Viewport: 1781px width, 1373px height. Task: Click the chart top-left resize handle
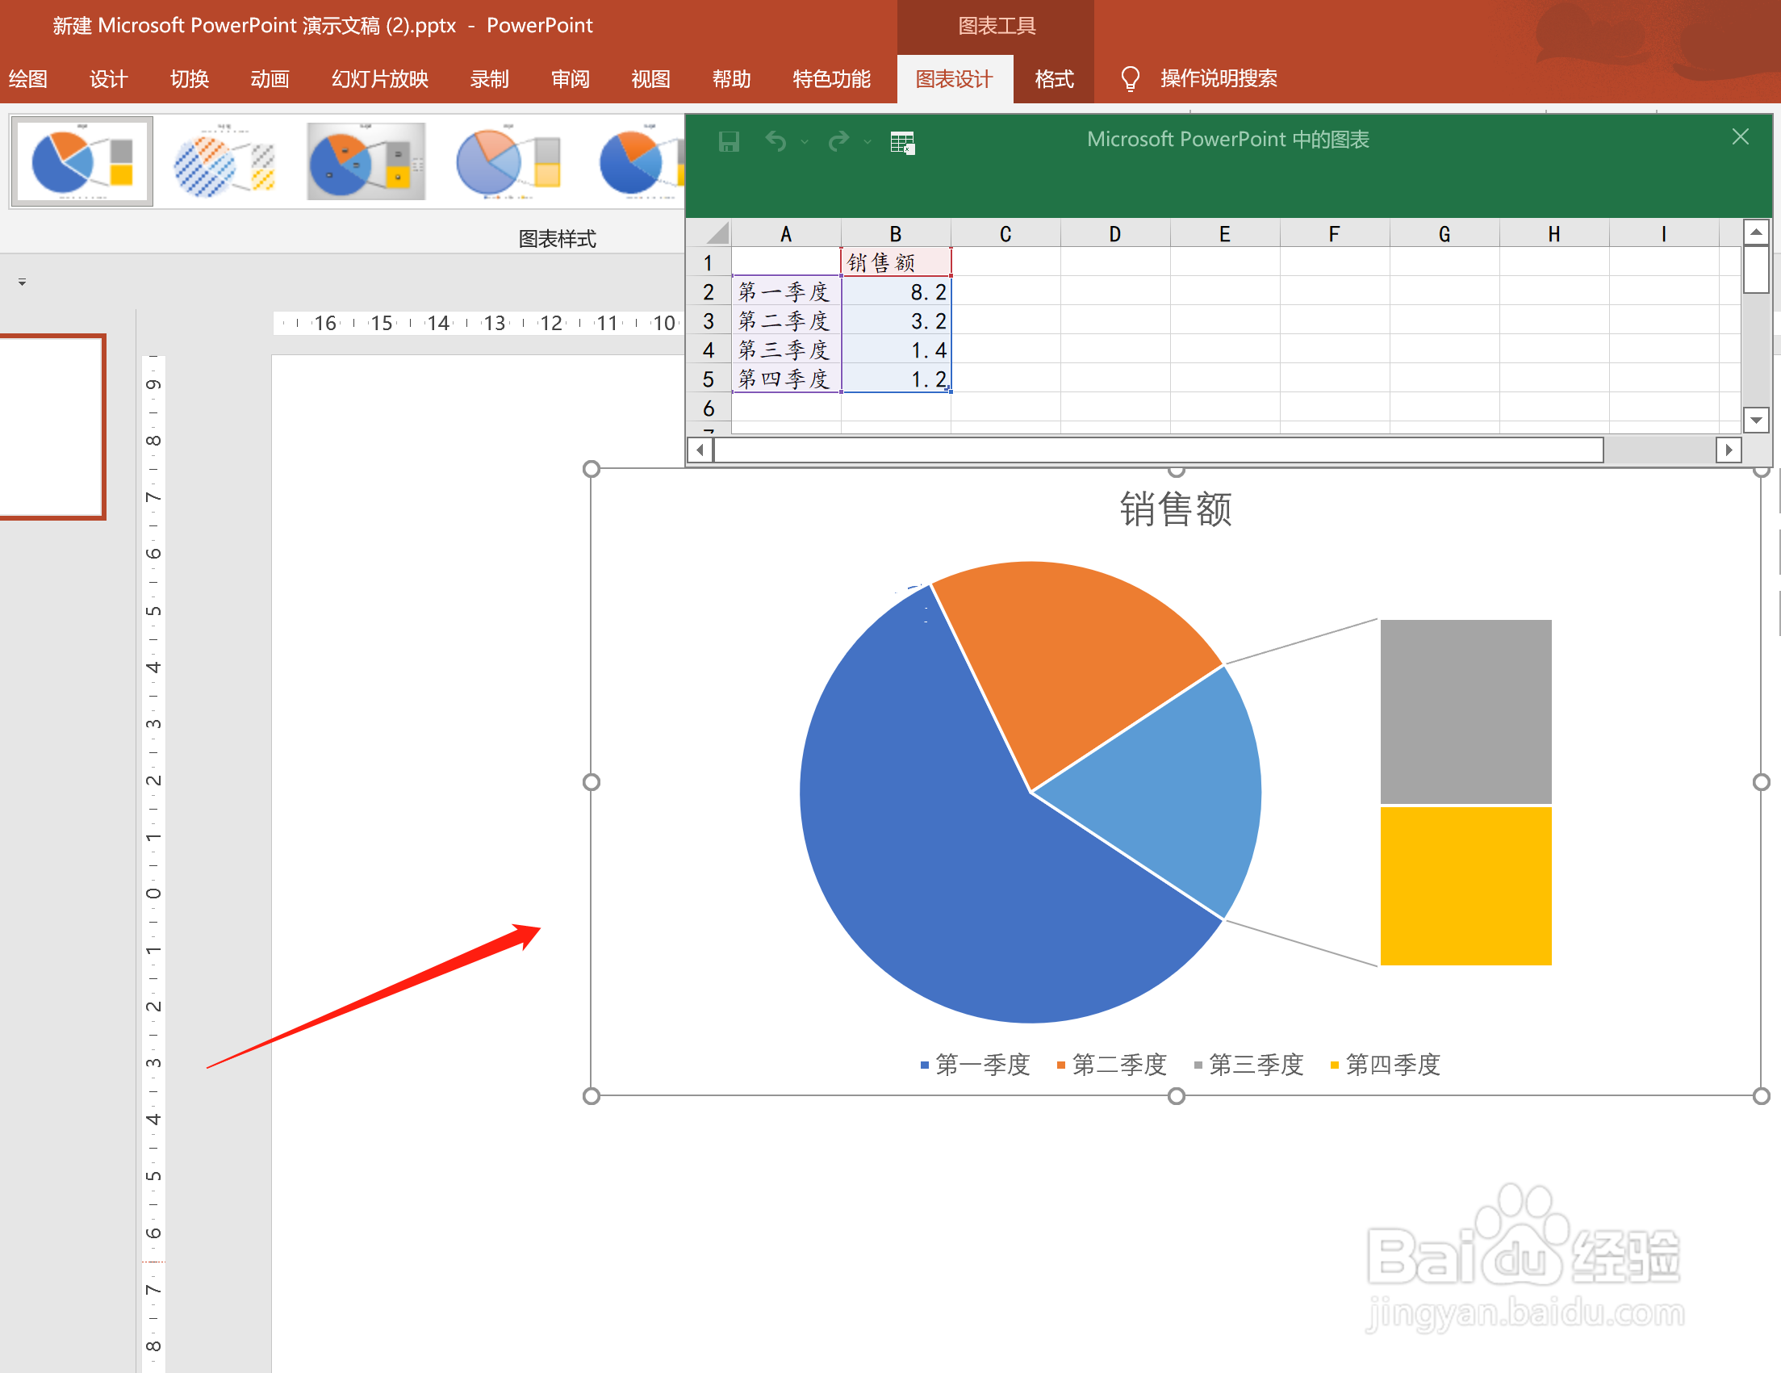(592, 469)
